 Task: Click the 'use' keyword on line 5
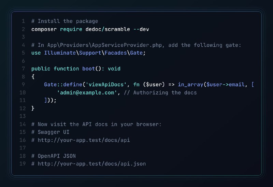click(x=36, y=53)
